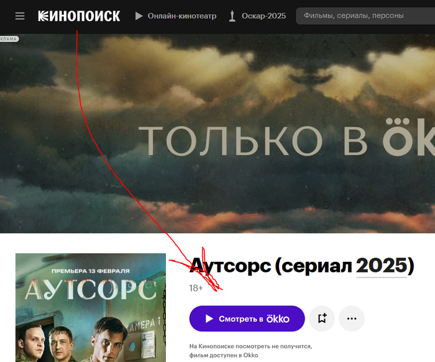Screen dimensions: 435x362
Task: Click the 18+ age rating text
Action: pos(196,288)
